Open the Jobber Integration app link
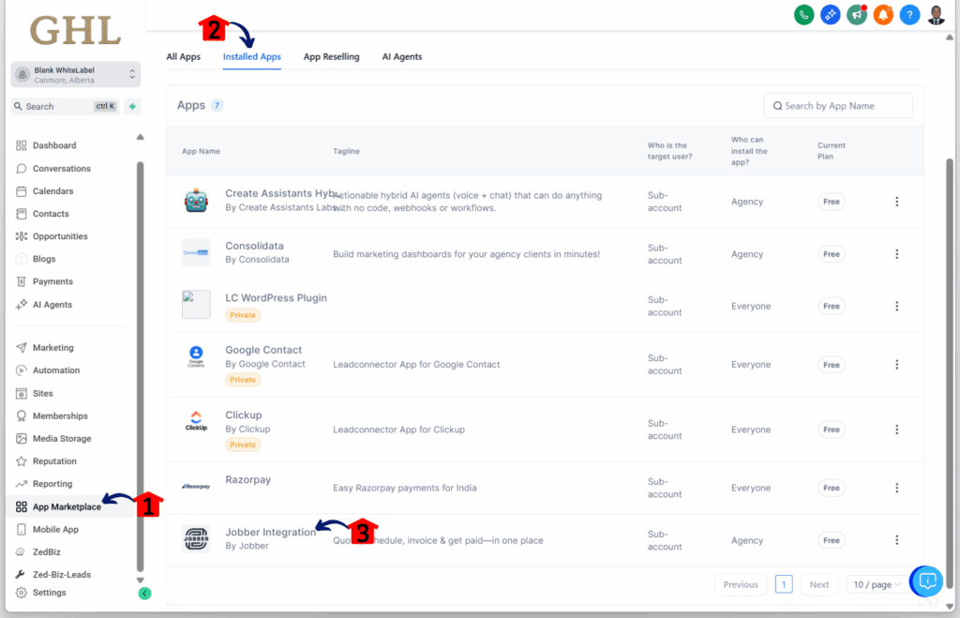 pos(271,532)
